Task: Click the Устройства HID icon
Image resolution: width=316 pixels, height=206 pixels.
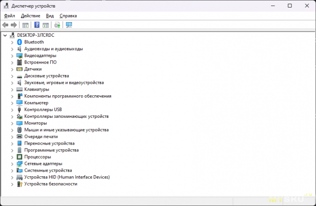Action: pyautogui.click(x=19, y=177)
